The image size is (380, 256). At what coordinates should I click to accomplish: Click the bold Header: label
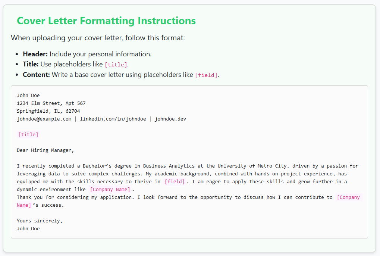[35, 54]
